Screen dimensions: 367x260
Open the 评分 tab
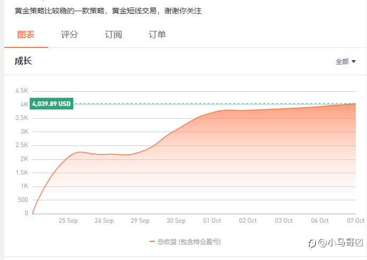pos(69,35)
